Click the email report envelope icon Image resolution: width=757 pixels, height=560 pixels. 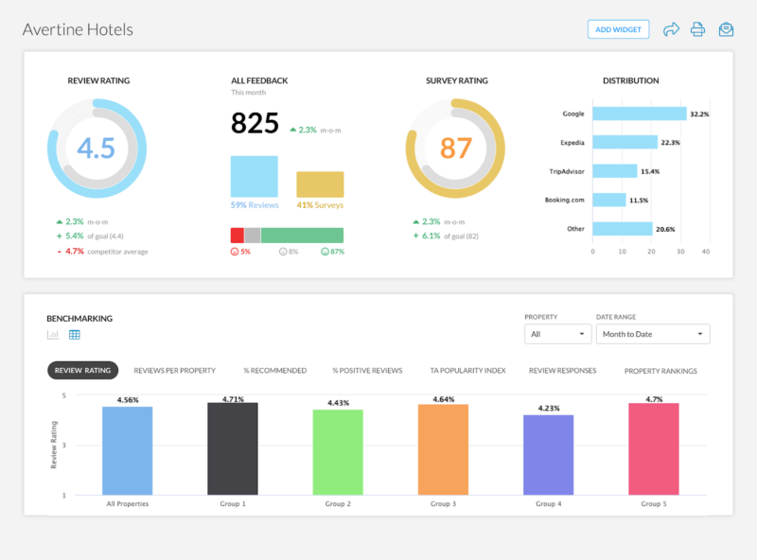tap(726, 29)
